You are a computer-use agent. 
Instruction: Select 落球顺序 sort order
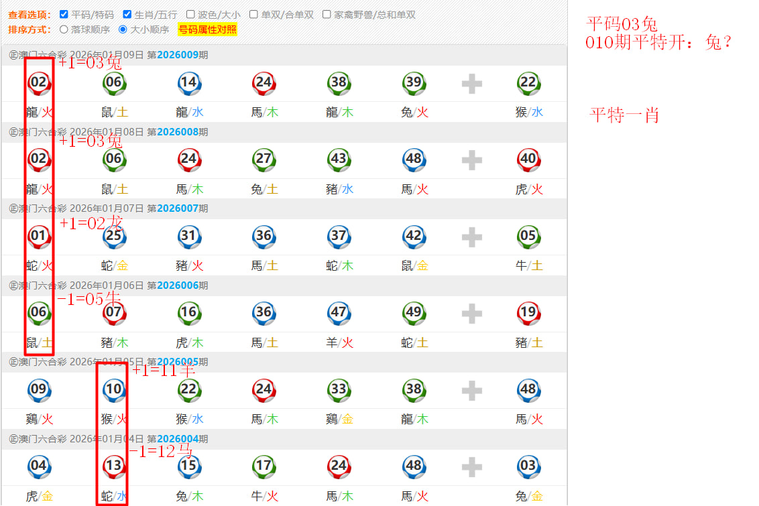[x=64, y=29]
